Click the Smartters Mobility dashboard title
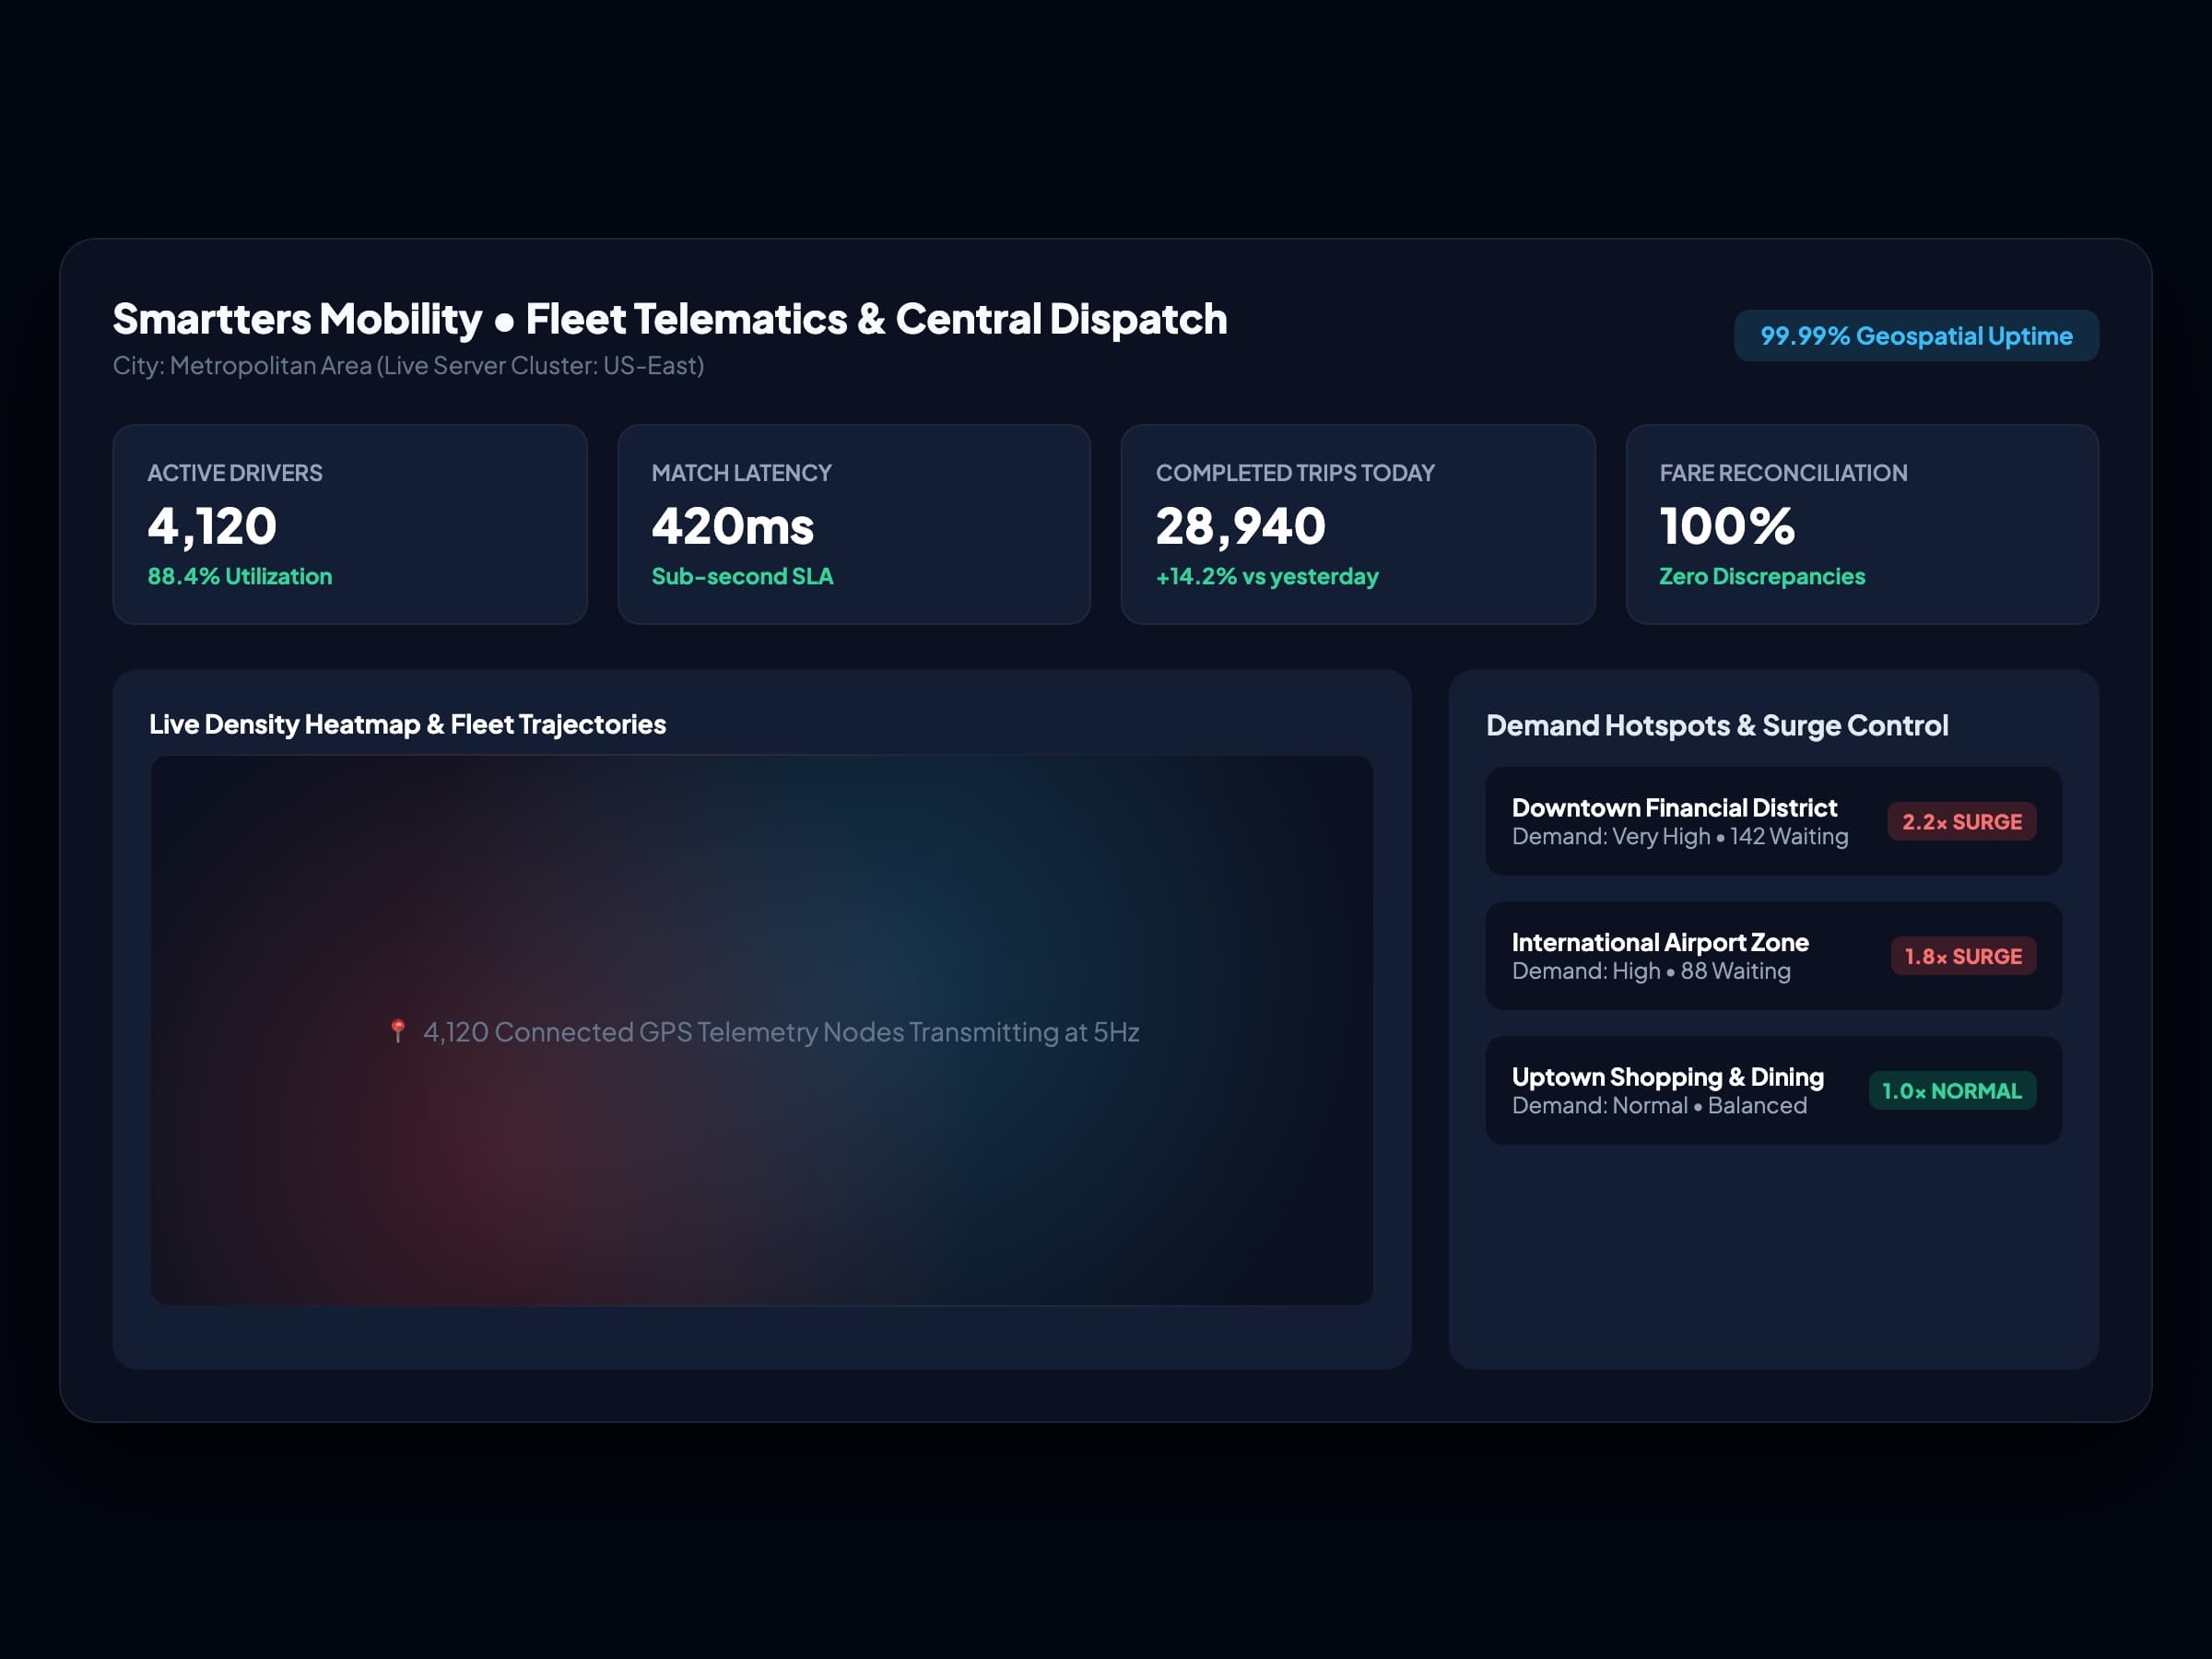The height and width of the screenshot is (1659, 2212). [x=669, y=319]
